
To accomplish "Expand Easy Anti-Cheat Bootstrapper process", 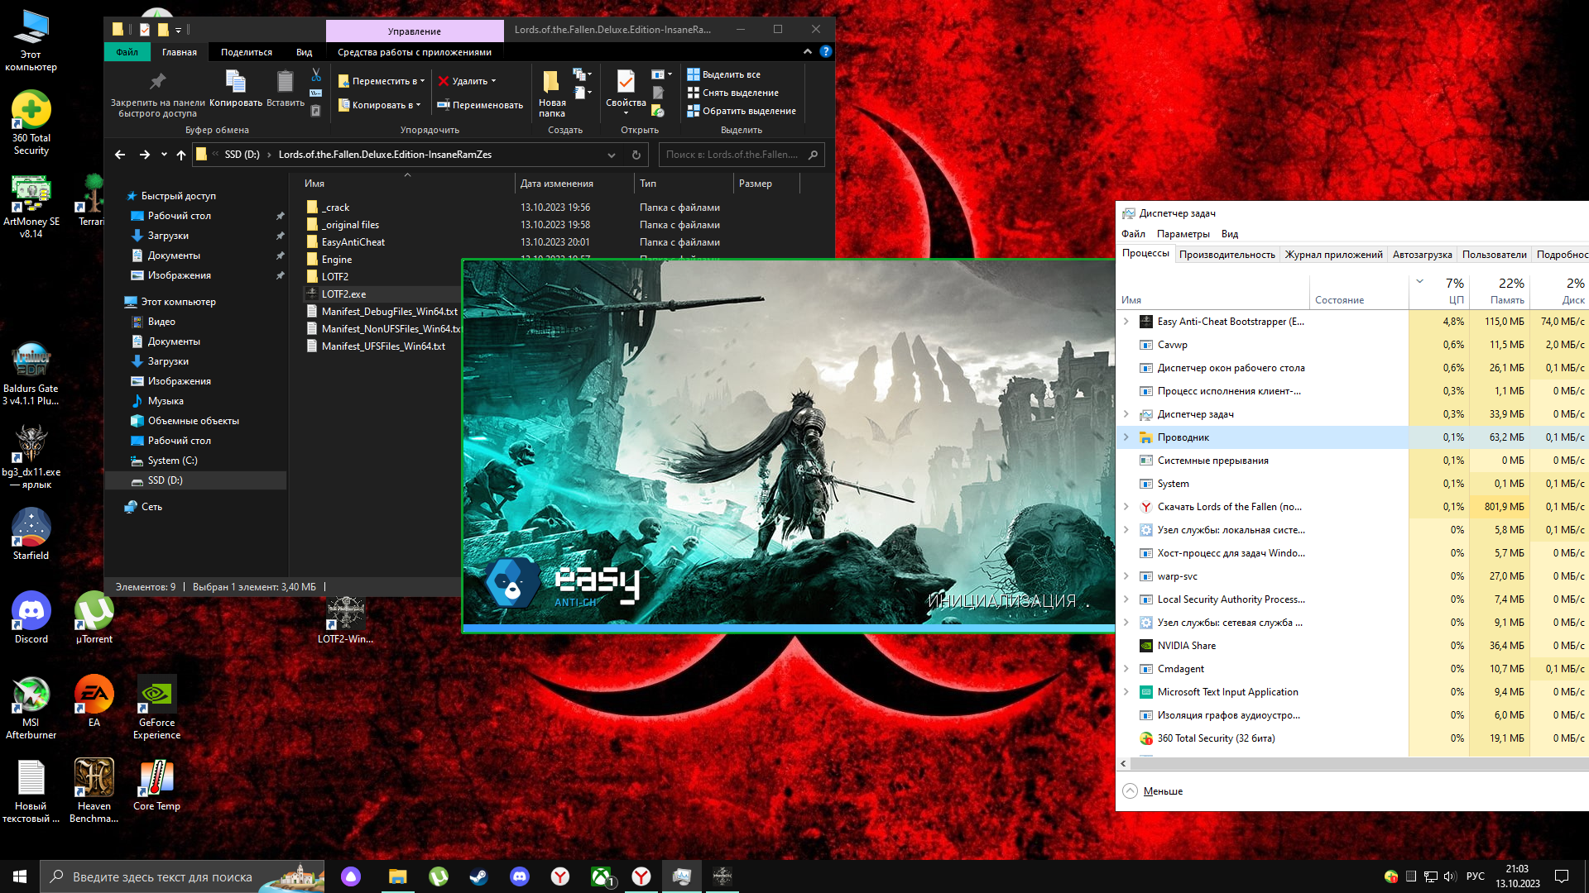I will coord(1126,322).
